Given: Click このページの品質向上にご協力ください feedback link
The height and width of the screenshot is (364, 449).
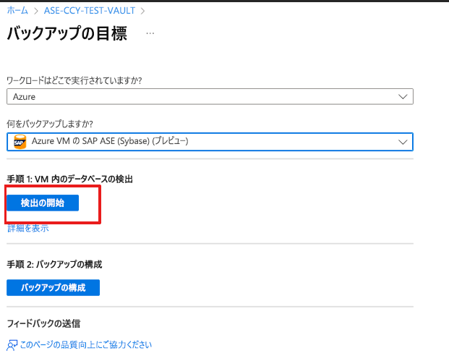Looking at the screenshot, I should coord(86,345).
